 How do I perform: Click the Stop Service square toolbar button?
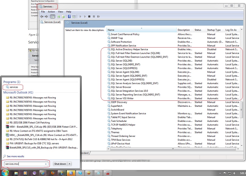(89, 16)
